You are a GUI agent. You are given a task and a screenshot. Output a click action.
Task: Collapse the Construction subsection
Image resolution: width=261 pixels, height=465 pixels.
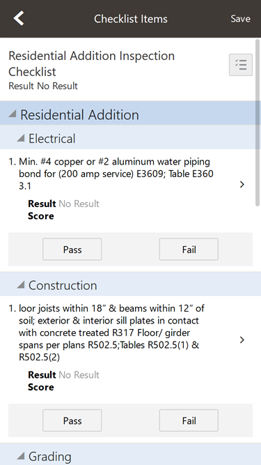(20, 284)
